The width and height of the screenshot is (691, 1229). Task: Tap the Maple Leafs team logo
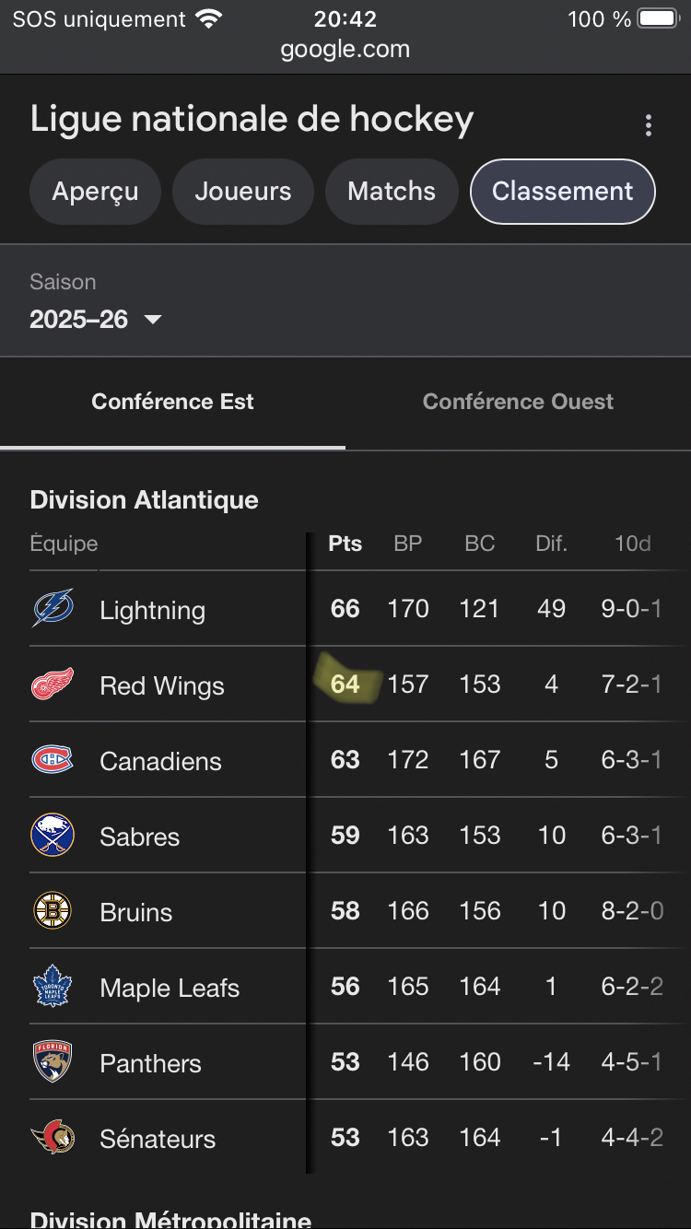53,987
